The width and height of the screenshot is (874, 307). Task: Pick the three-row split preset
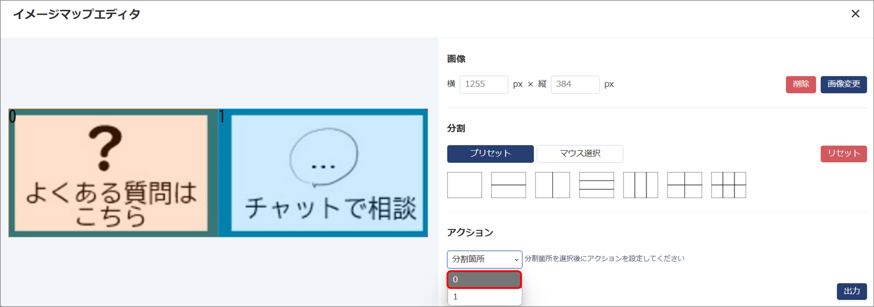point(597,185)
